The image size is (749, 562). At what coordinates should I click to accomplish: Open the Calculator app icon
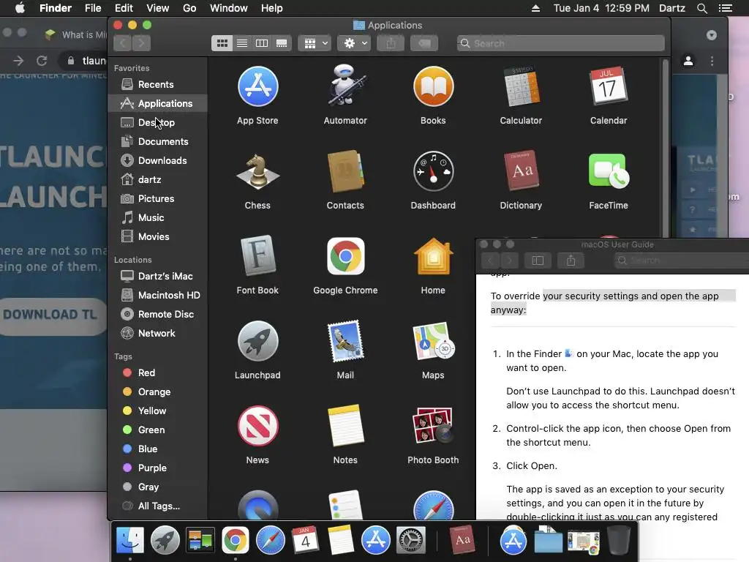click(521, 86)
